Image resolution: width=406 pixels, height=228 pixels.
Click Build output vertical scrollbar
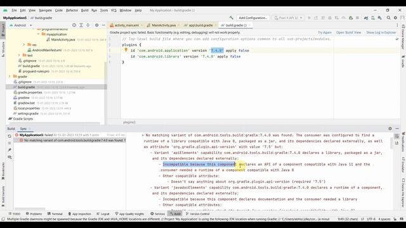pos(392,142)
